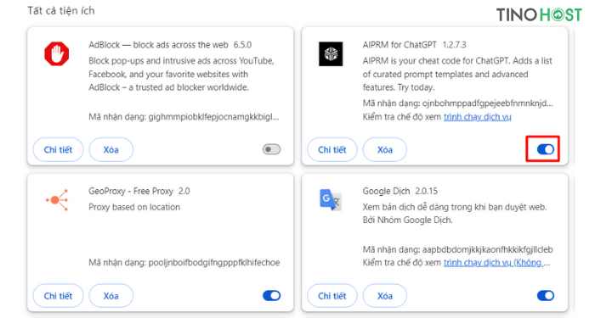Turn off the GeoProxy extension toggle
The image size is (595, 318).
[x=272, y=295]
